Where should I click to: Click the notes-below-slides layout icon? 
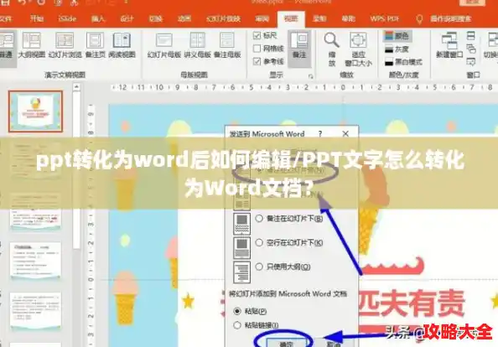(x=241, y=224)
